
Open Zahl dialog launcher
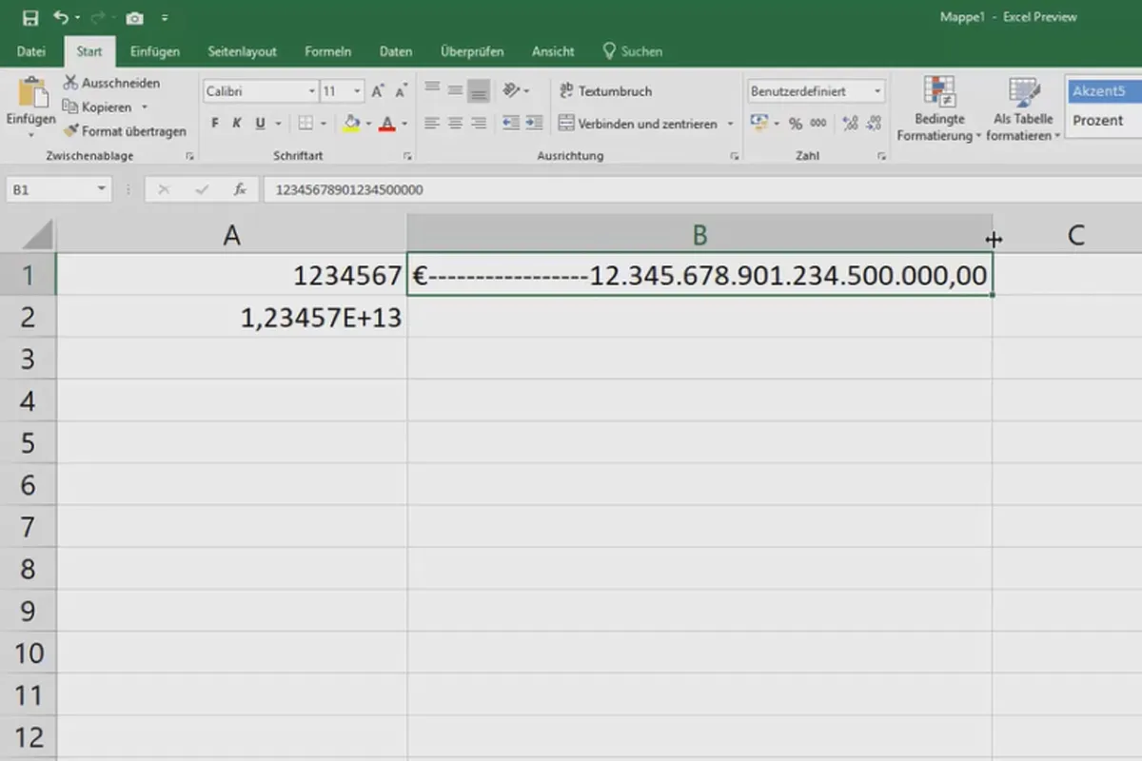[x=882, y=156]
